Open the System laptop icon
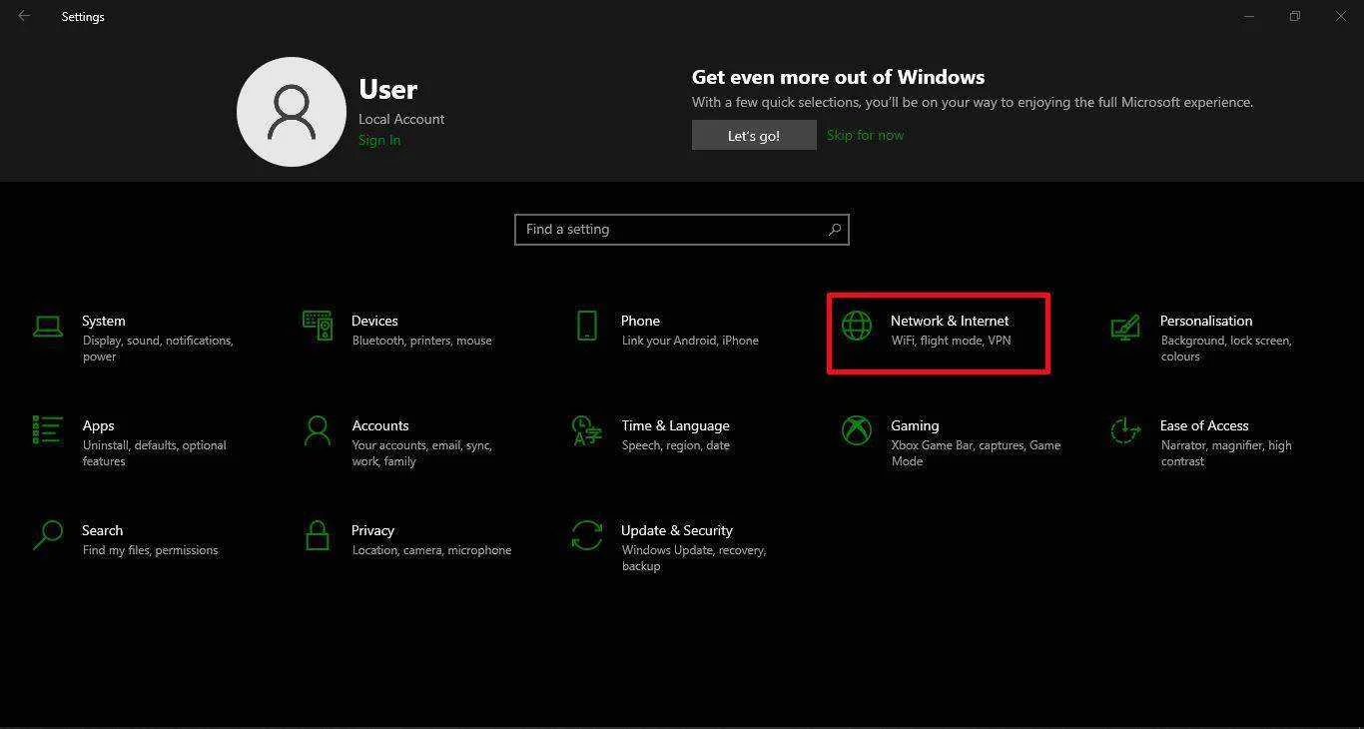This screenshot has width=1364, height=729. tap(48, 326)
